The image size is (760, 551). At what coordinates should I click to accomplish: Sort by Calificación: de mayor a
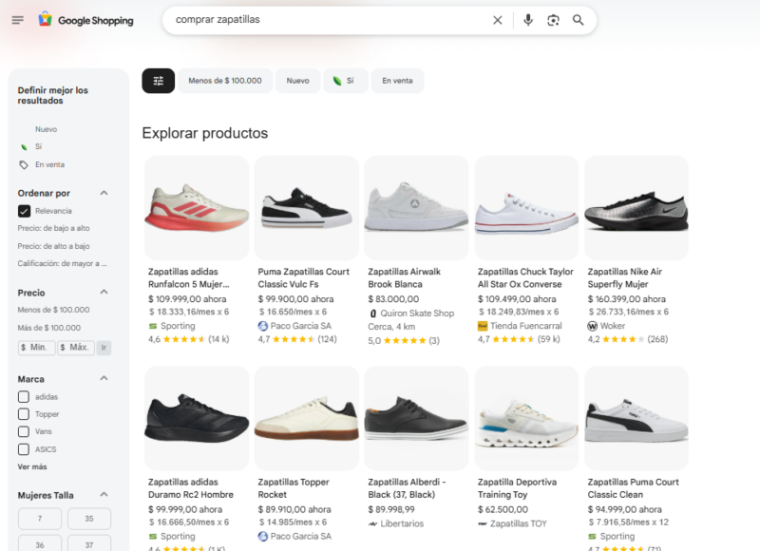tap(63, 264)
